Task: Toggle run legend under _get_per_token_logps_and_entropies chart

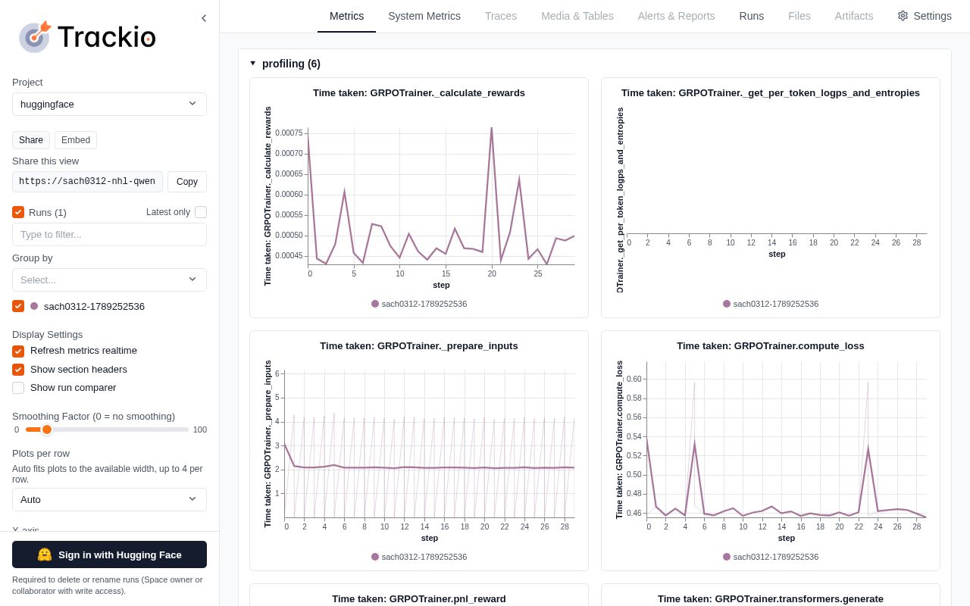Action: [x=771, y=304]
